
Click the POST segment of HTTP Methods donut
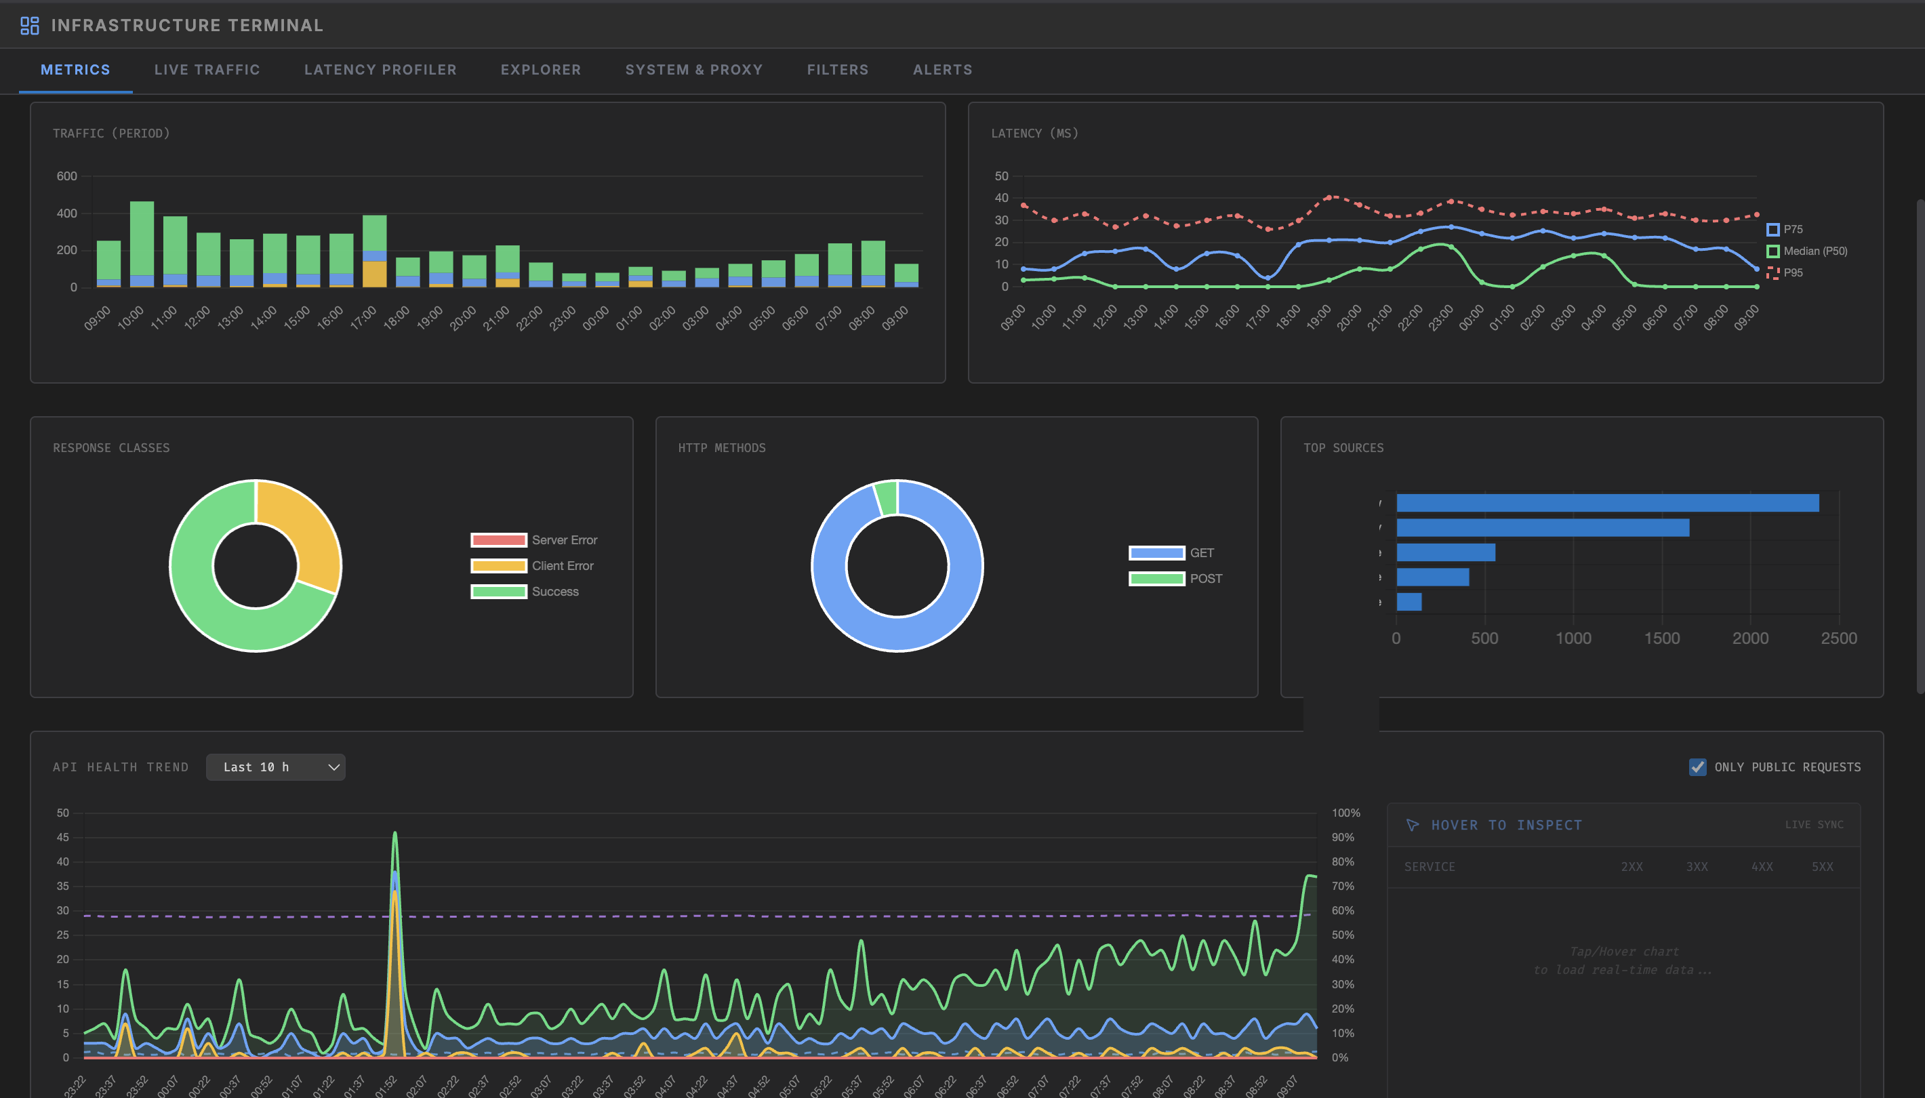pyautogui.click(x=887, y=498)
